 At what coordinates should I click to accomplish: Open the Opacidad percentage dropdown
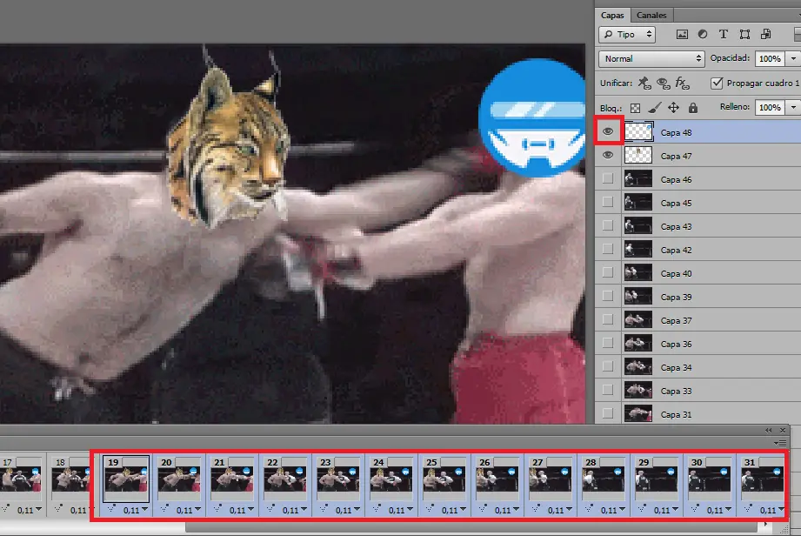[793, 57]
